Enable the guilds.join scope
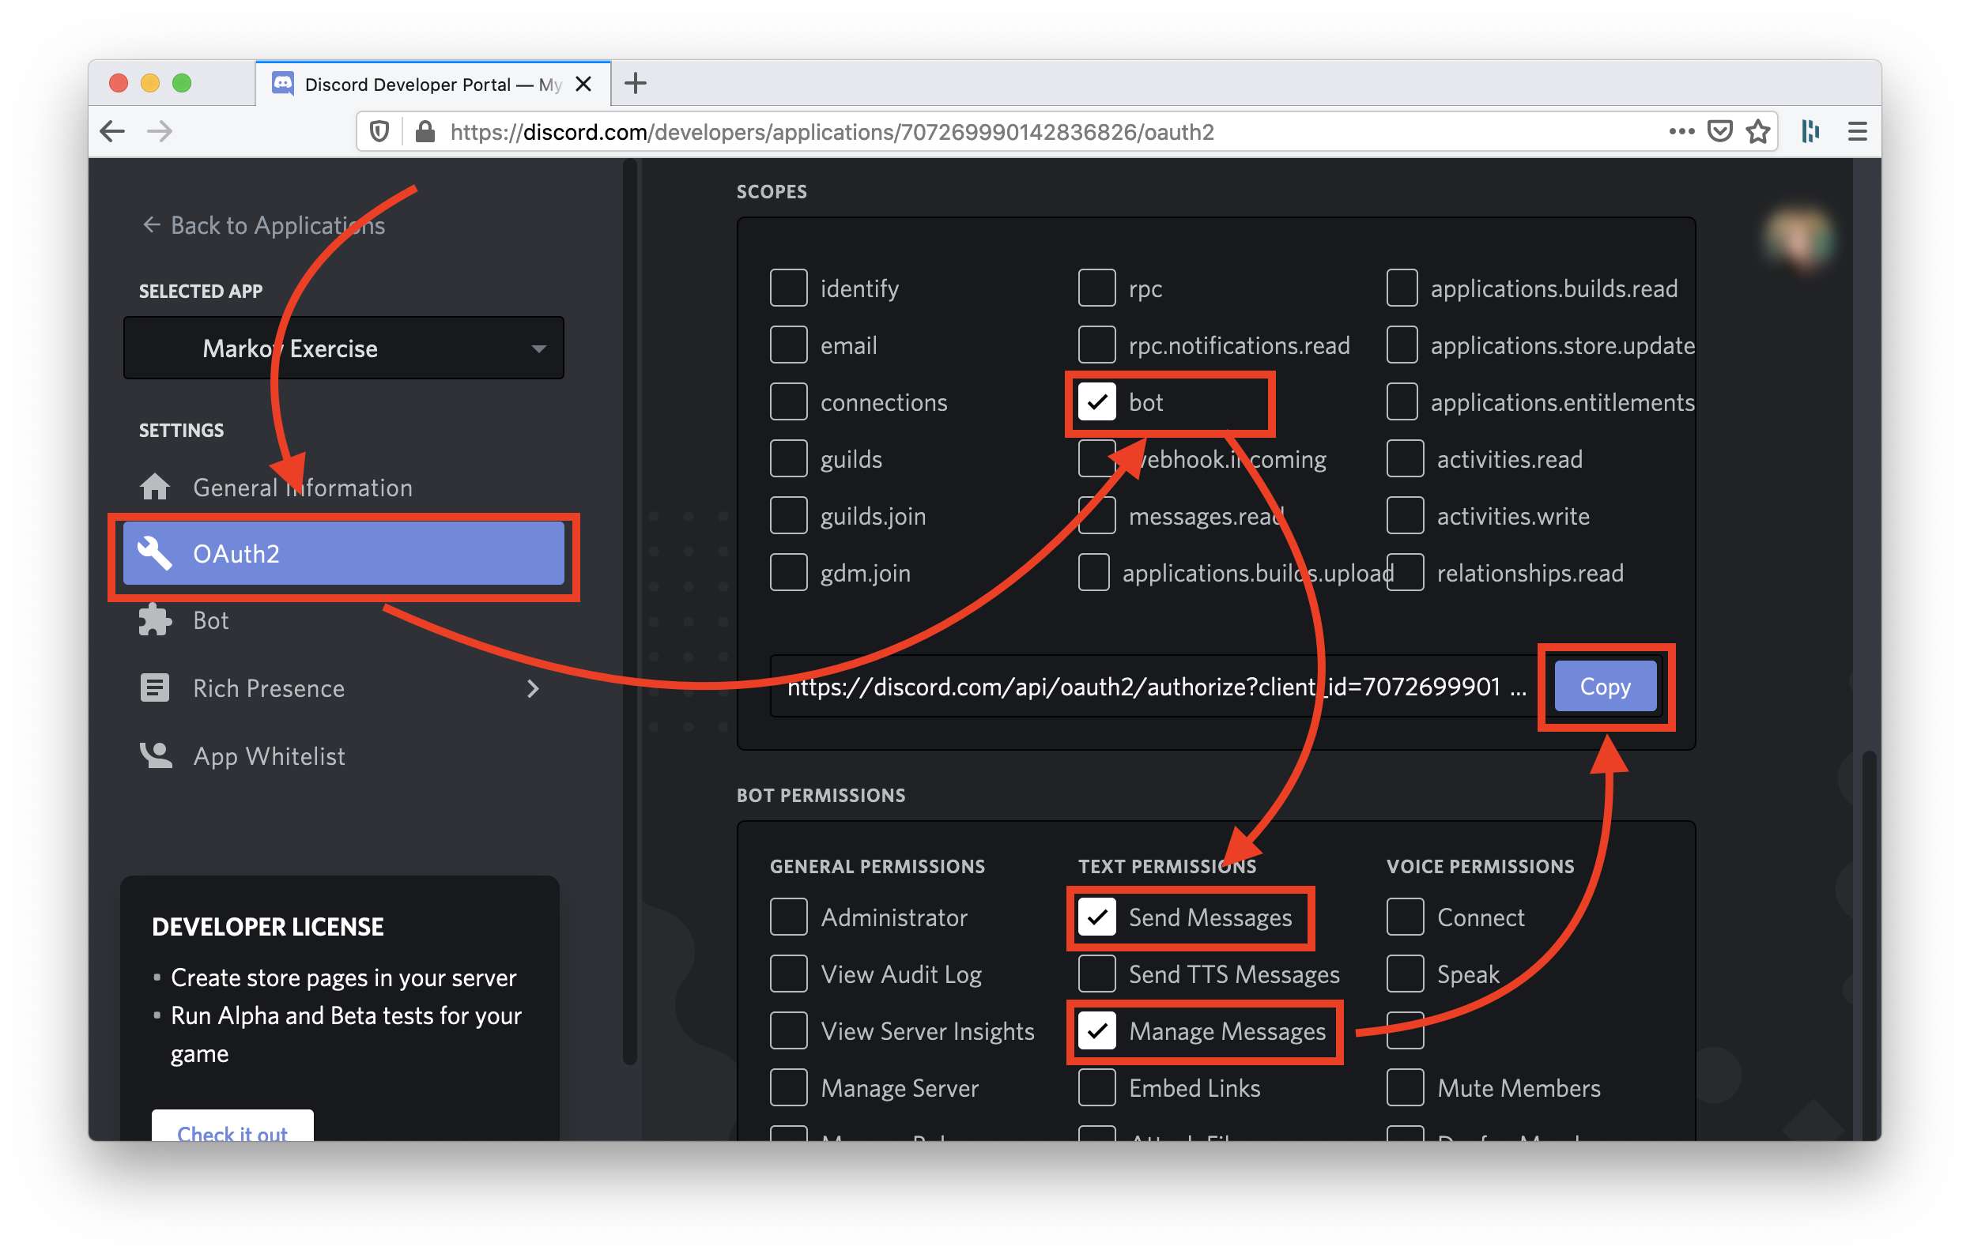This screenshot has width=1970, height=1258. point(789,516)
